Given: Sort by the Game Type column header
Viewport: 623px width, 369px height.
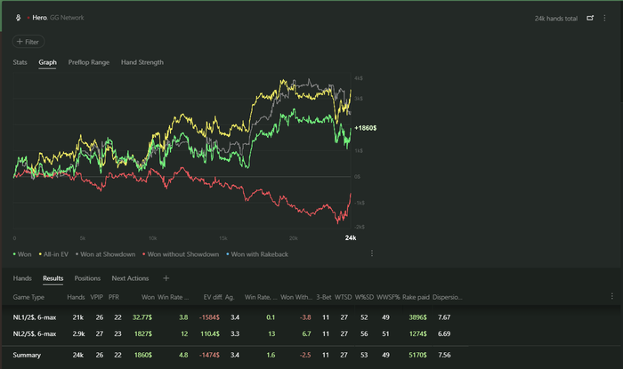Looking at the screenshot, I should [x=28, y=297].
